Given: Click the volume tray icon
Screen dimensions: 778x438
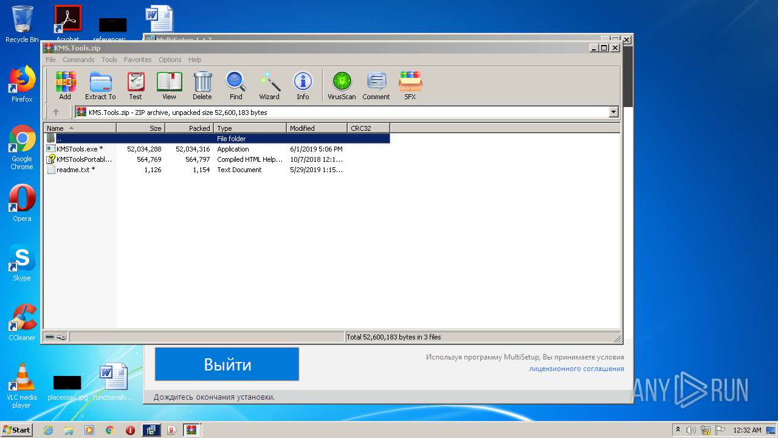Looking at the screenshot, I should 691,430.
